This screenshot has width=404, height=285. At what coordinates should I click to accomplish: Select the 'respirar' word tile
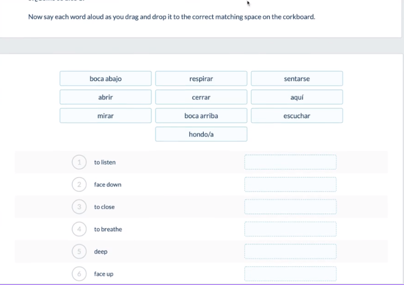point(201,79)
